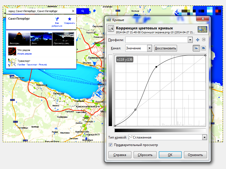This screenshot has width=226, height=169.
Task: Click the 'Петергоф' label on map
Action: [x=59, y=93]
